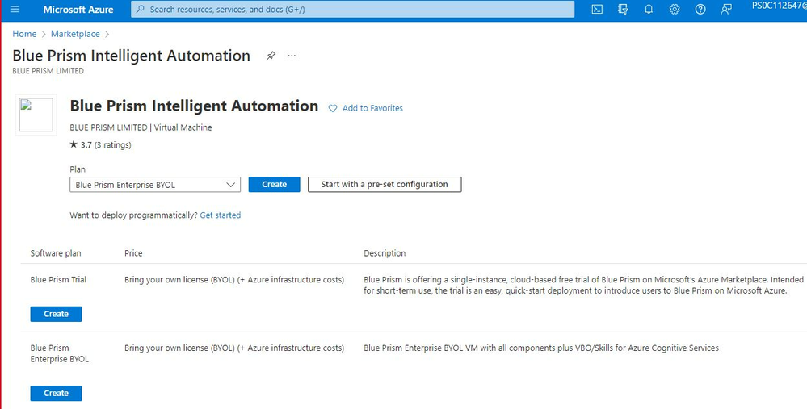Pin Blue Prism Intelligent Automation to dashboard

coord(271,56)
